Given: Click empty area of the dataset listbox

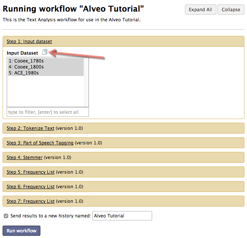Looking at the screenshot, I should (x=46, y=91).
